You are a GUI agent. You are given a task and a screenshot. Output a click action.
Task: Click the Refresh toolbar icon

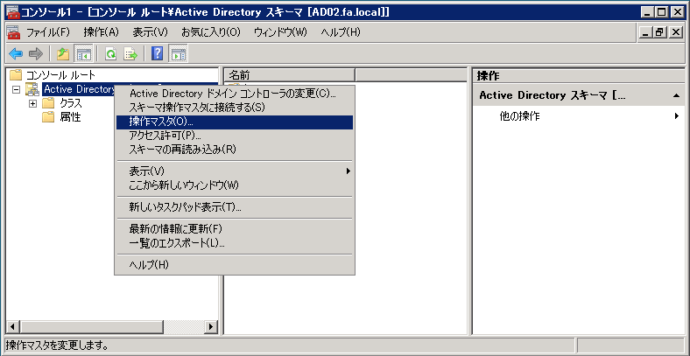(111, 53)
